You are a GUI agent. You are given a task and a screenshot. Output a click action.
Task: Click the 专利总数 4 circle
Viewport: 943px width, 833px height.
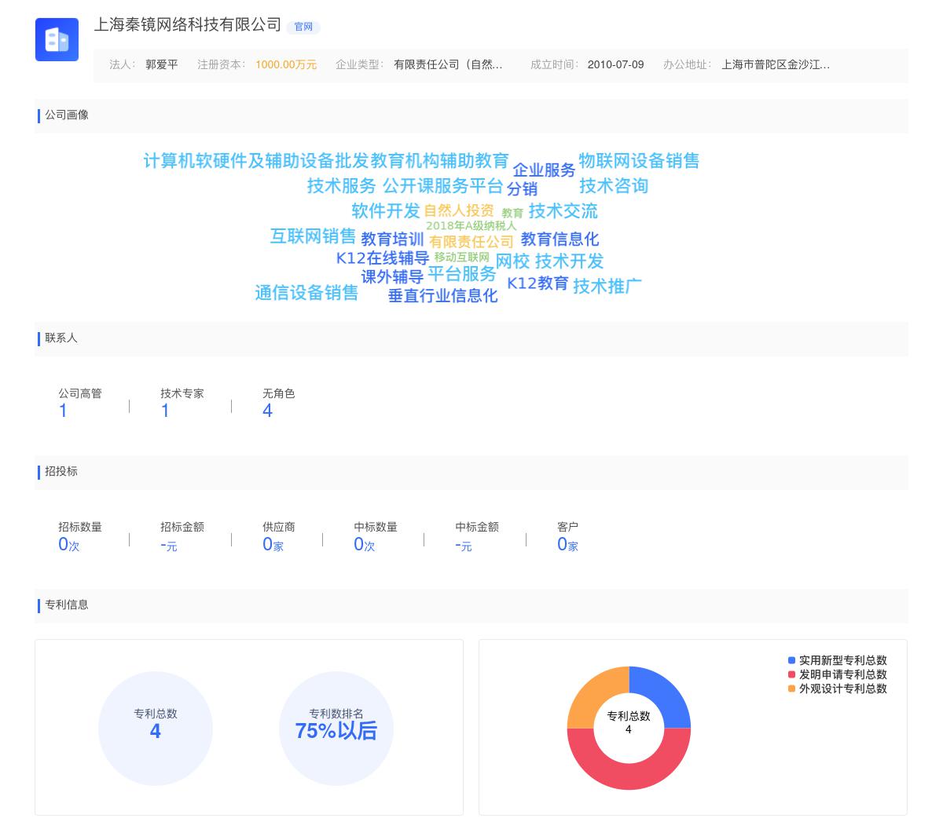156,729
